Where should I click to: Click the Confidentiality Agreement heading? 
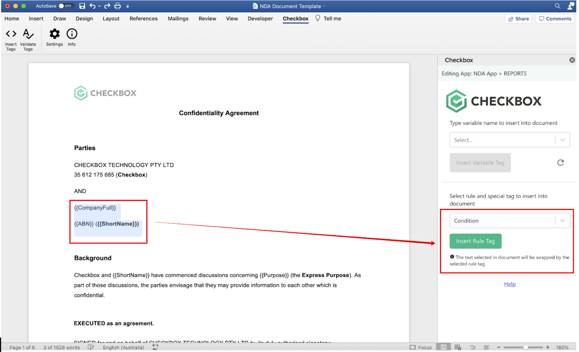coord(219,113)
